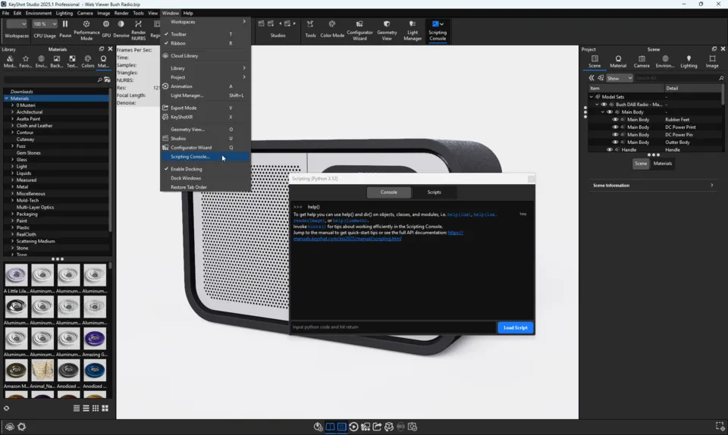This screenshot has height=435, width=728.
Task: Toggle visibility of Rubber Feet part
Action: (x=615, y=120)
